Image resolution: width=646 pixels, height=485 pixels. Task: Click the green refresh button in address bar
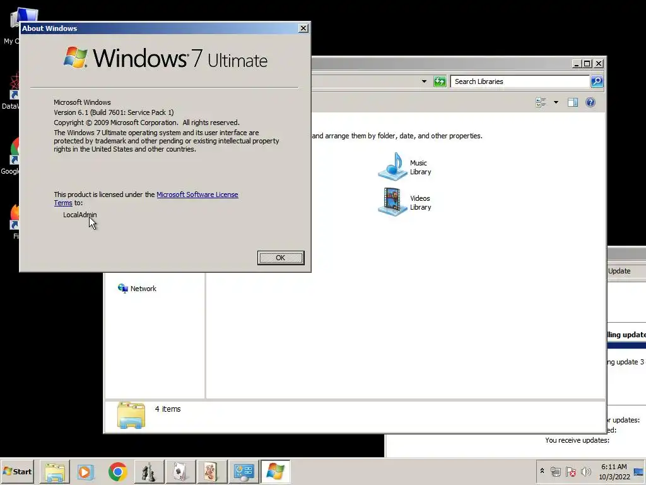coord(440,81)
